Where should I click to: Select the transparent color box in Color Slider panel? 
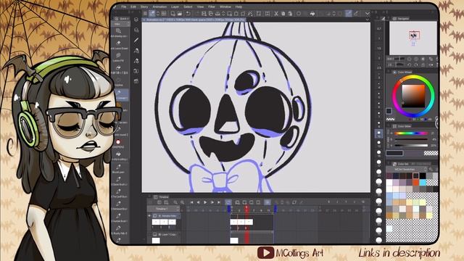431,153
